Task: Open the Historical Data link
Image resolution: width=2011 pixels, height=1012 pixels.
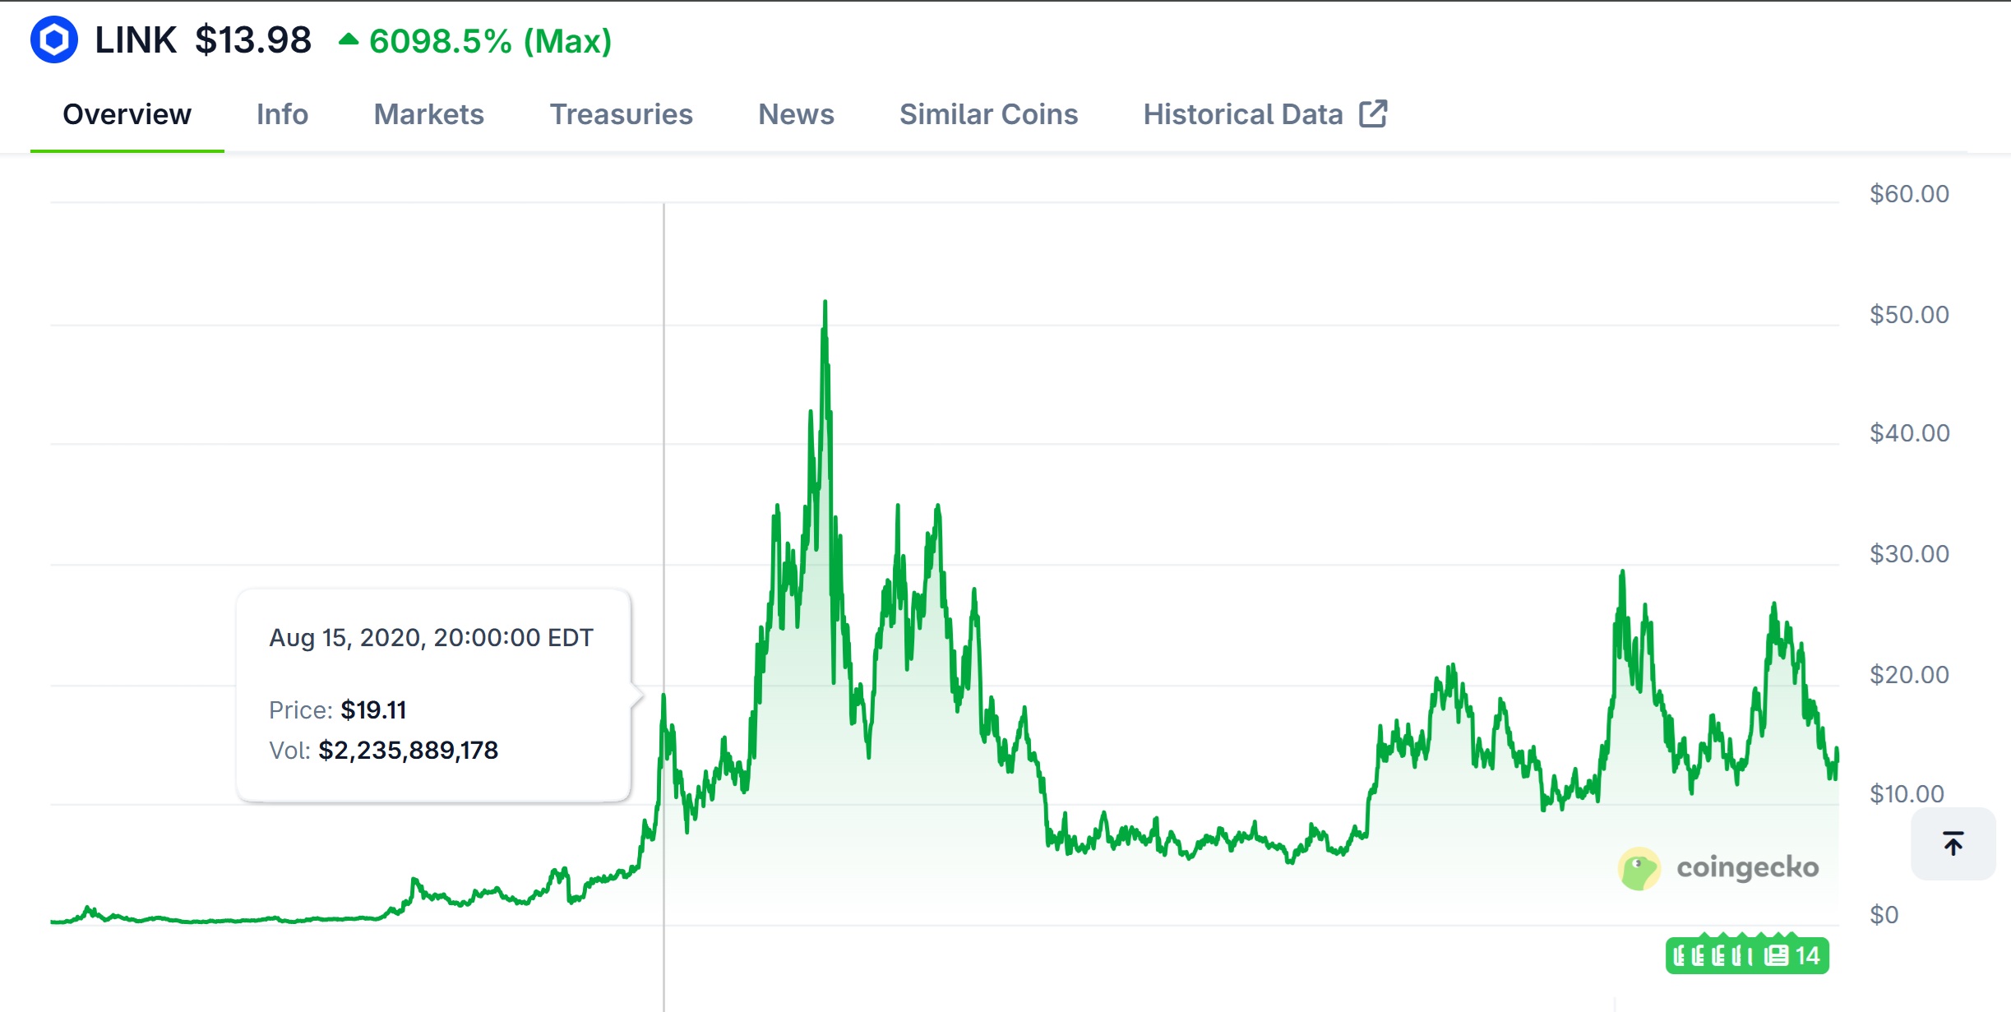Action: point(1242,114)
